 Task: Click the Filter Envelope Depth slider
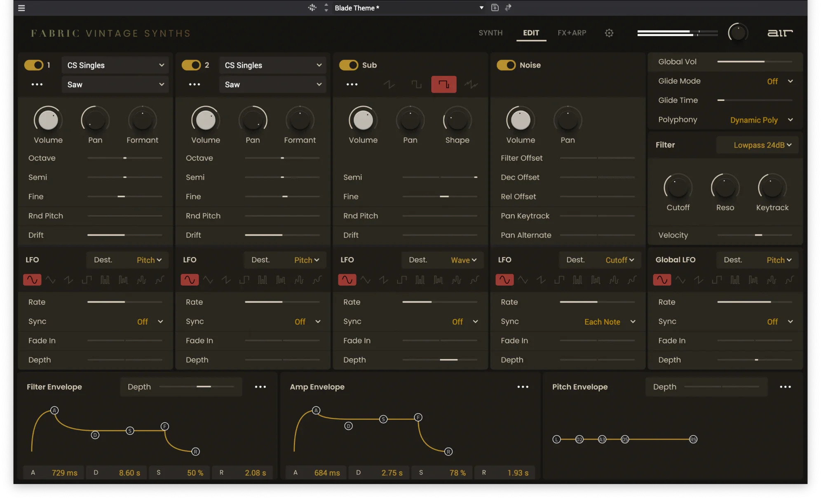click(x=196, y=387)
